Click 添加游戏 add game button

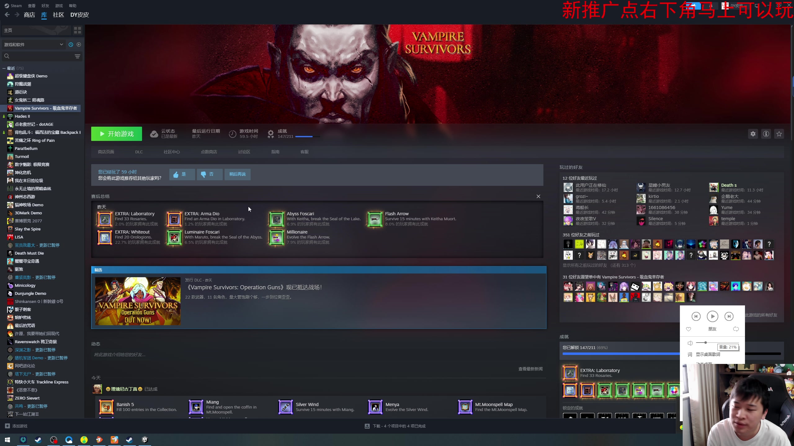click(x=16, y=426)
